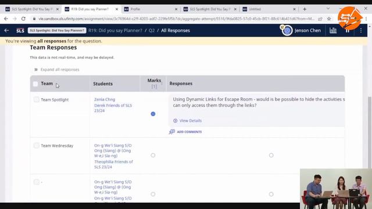This screenshot has width=372, height=209.
Task: Click the browser forward button
Action: pyautogui.click(x=15, y=19)
